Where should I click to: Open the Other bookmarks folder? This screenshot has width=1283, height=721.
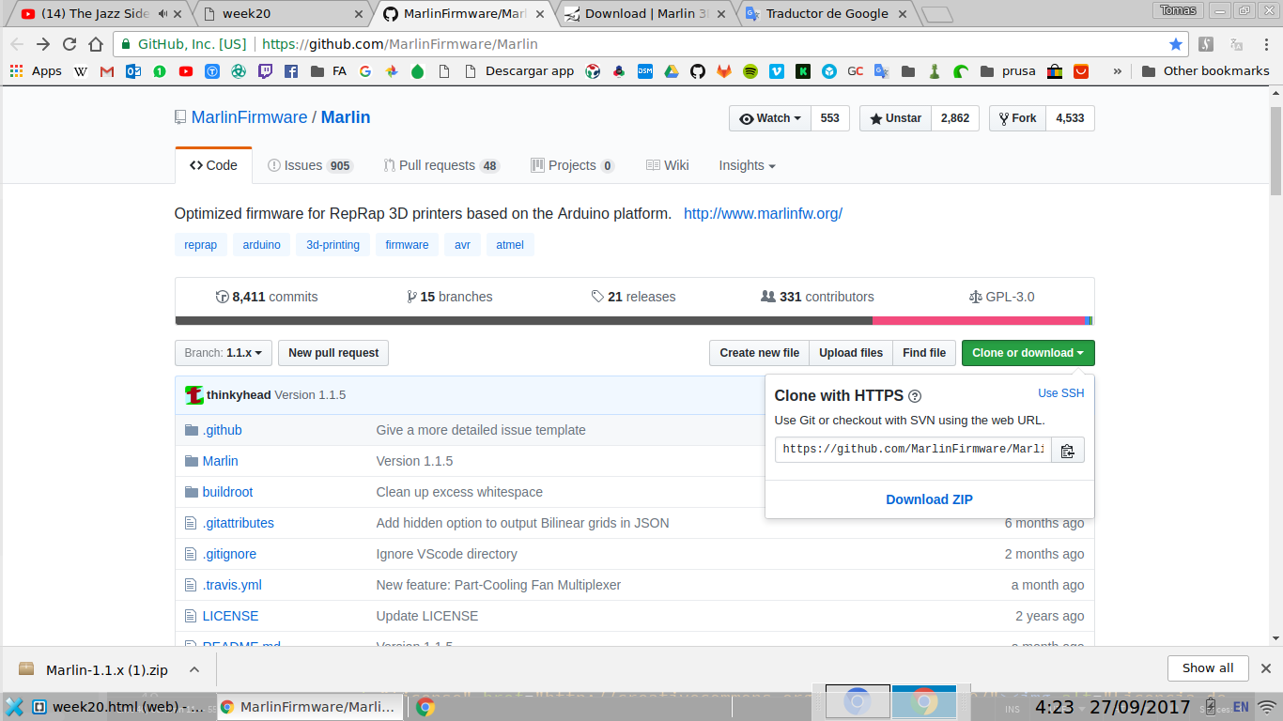1205,71
